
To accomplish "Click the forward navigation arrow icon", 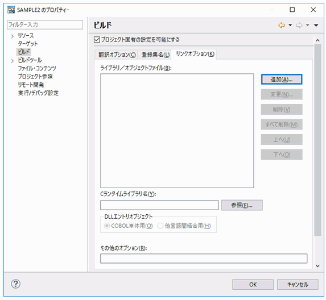I will [x=299, y=26].
